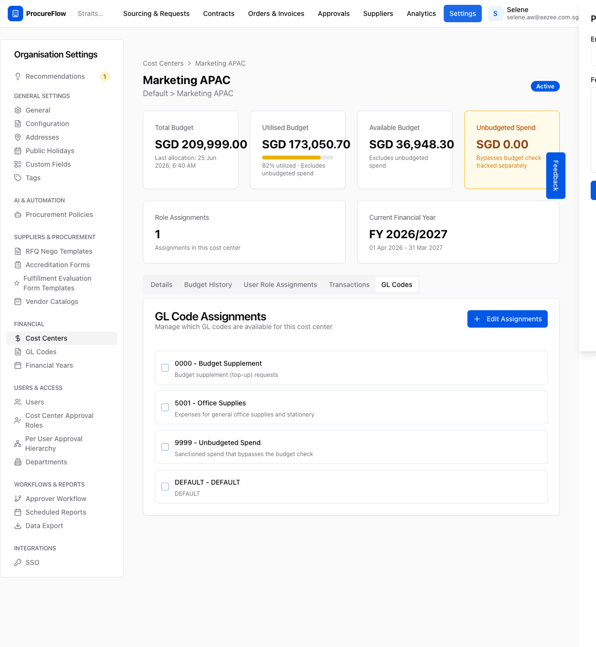Switch to the User Role Assignments tab
Image resolution: width=596 pixels, height=647 pixels.
point(280,285)
